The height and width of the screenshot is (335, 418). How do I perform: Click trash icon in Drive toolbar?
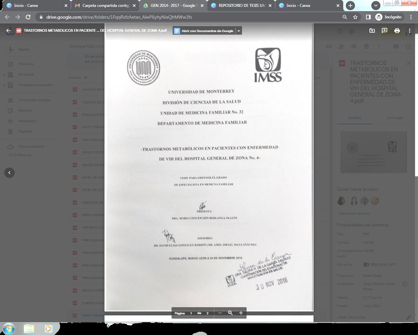click(366, 46)
